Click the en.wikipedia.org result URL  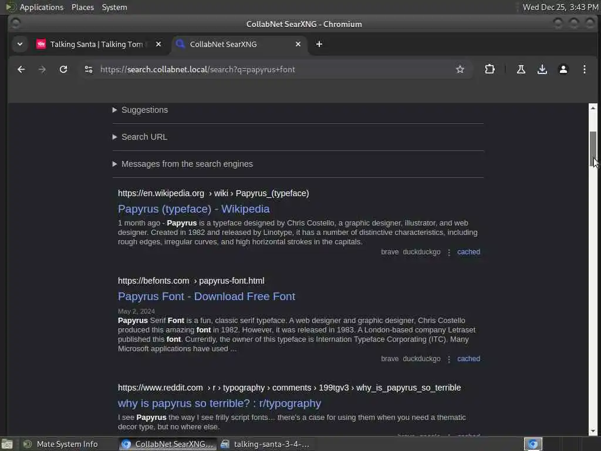pos(213,193)
